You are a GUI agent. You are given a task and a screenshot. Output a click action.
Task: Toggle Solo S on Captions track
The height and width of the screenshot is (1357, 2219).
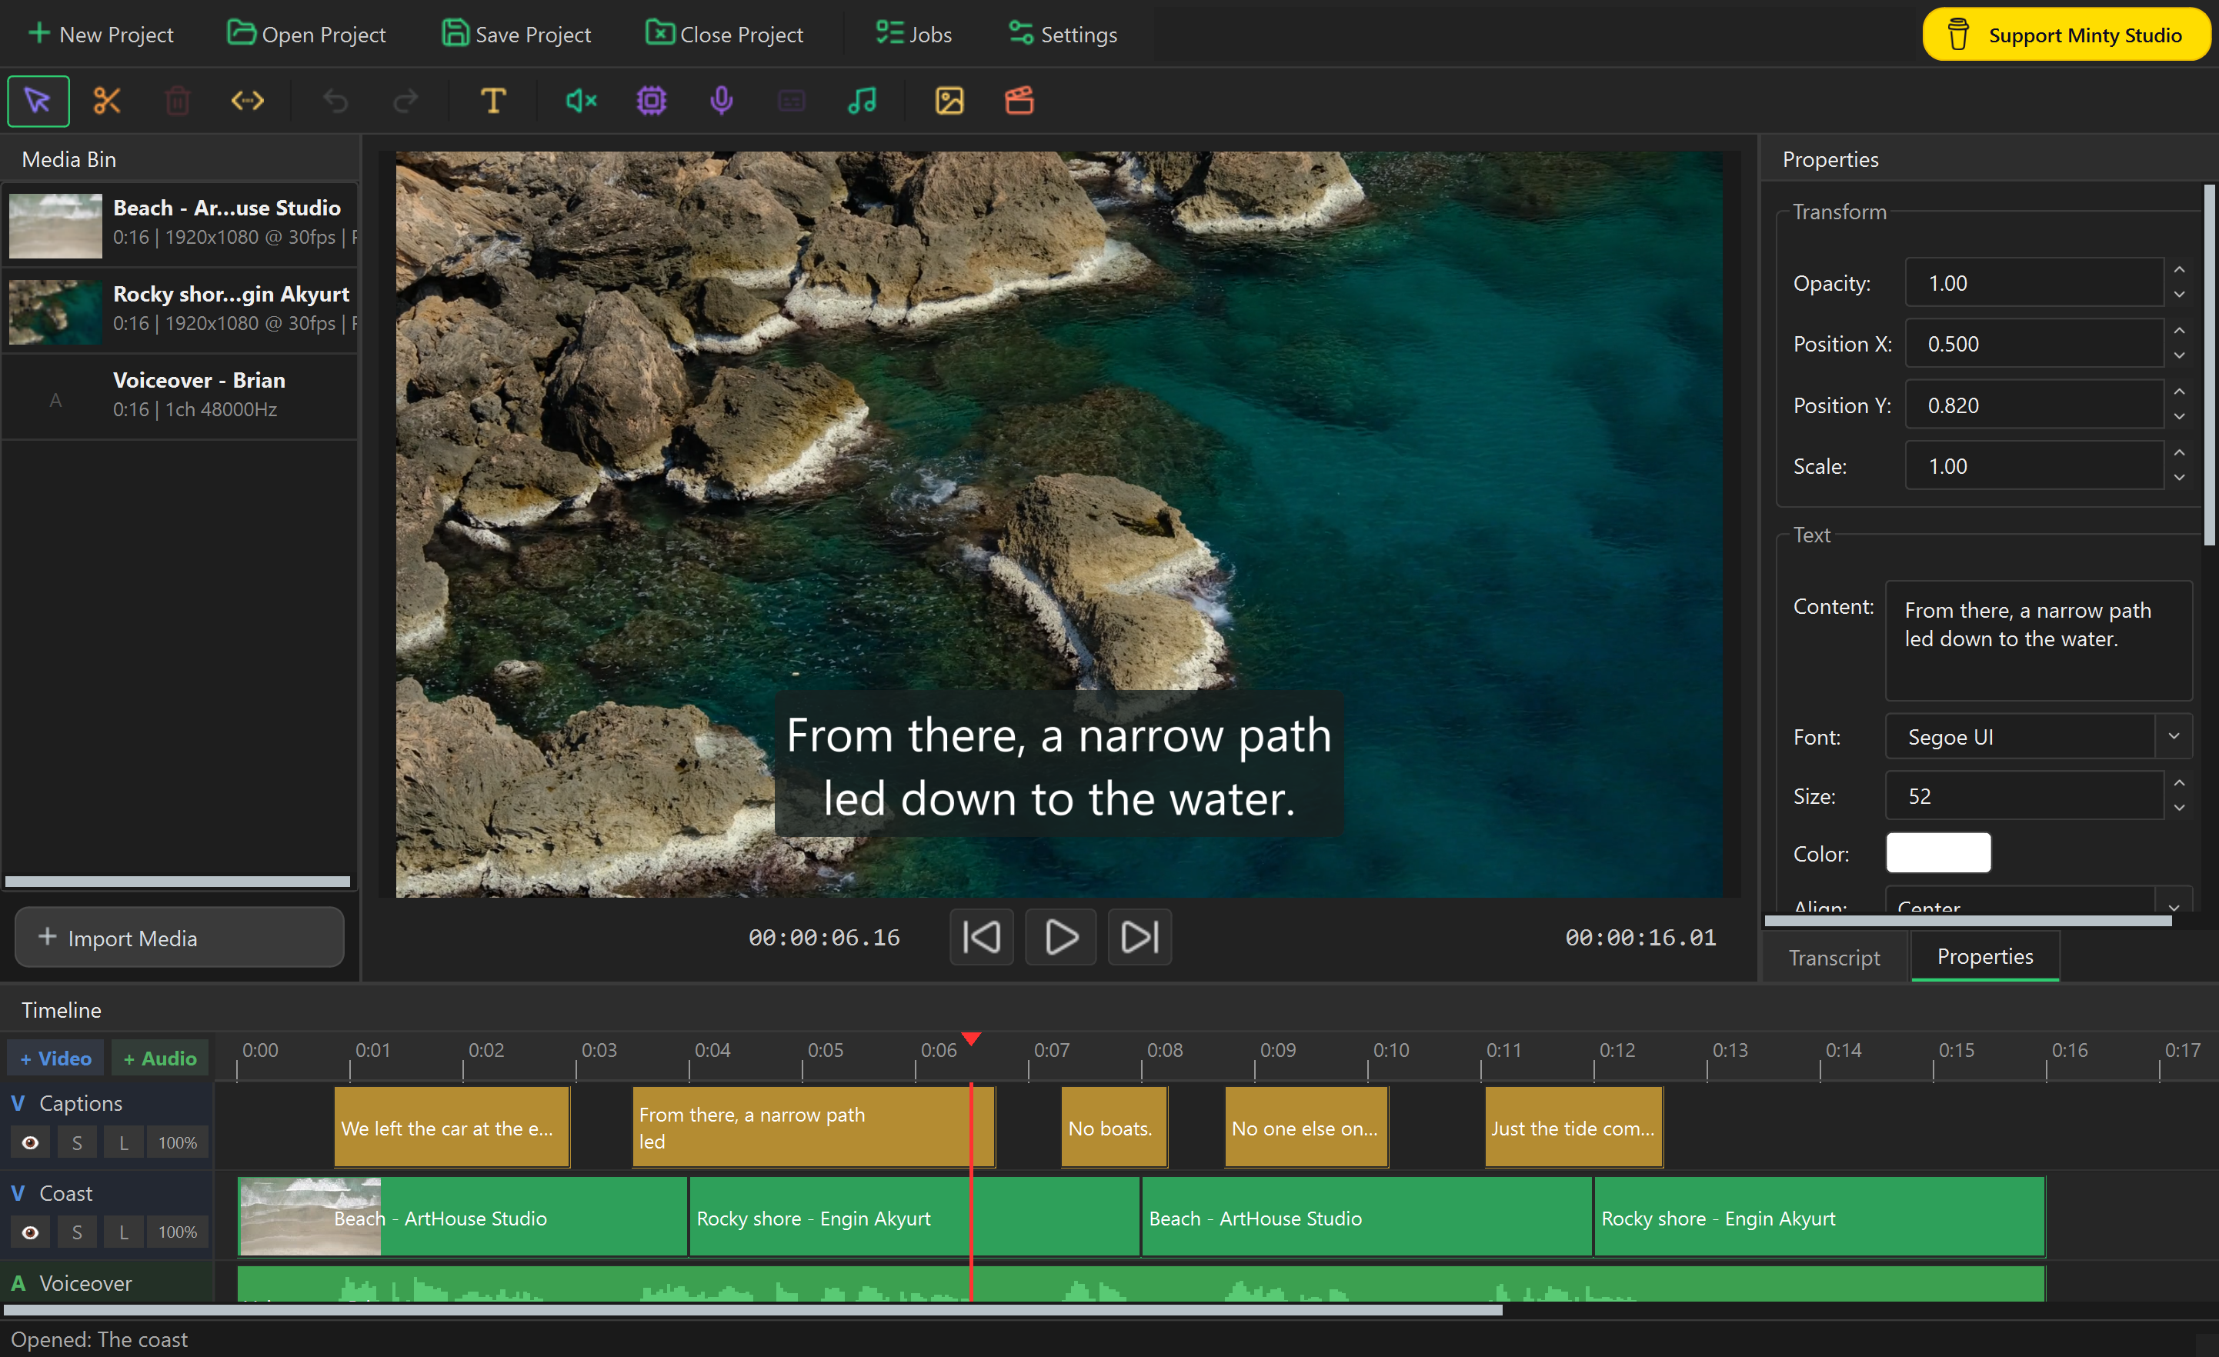click(78, 1142)
